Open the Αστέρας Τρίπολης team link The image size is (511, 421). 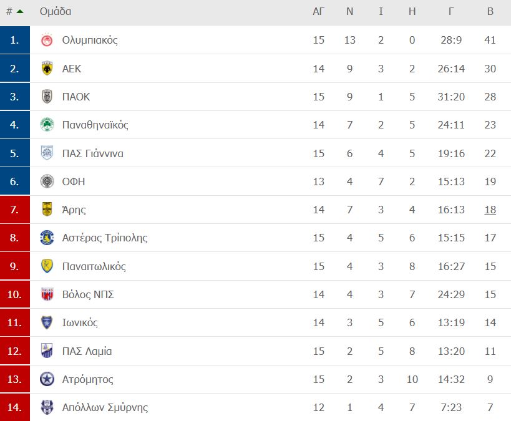[x=105, y=238]
